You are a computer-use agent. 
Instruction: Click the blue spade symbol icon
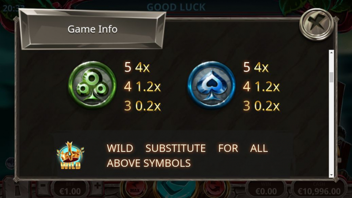[x=211, y=85]
